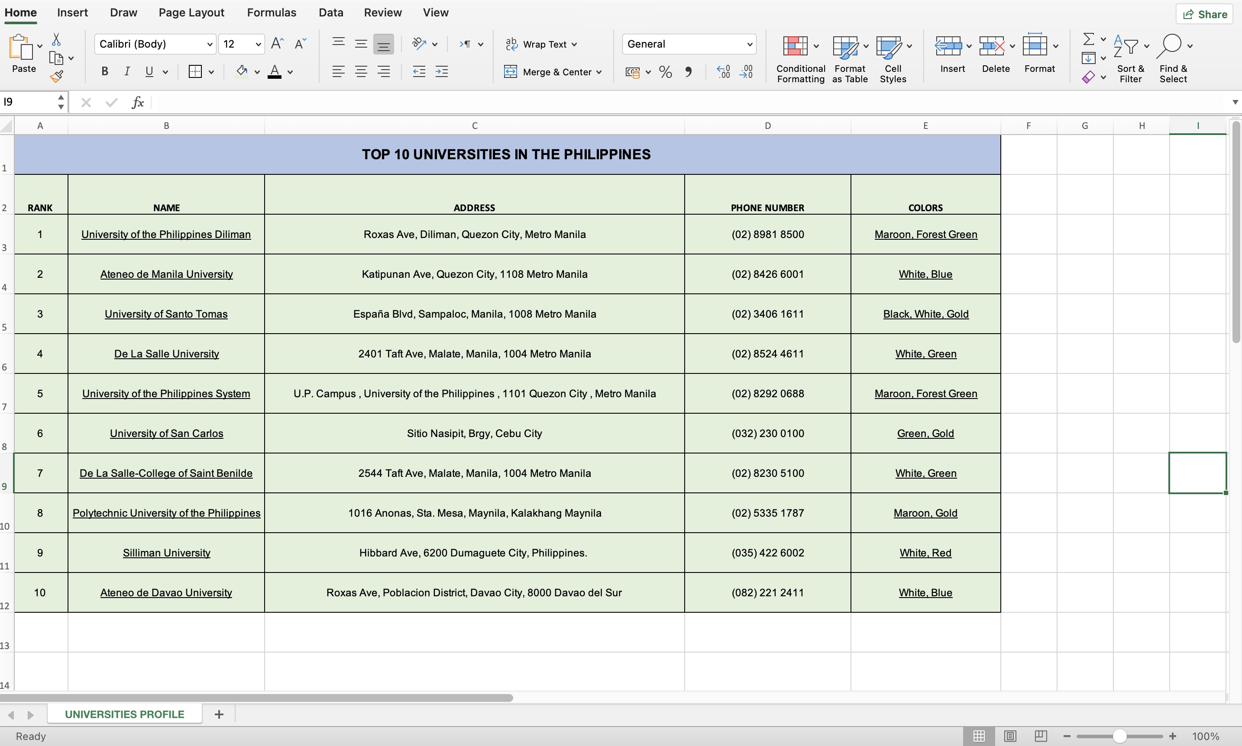Switch to the Page Layout tab
This screenshot has width=1242, height=746.
click(x=191, y=13)
